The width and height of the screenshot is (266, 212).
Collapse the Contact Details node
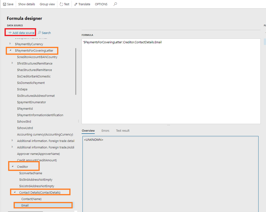pyautogui.click(x=15, y=192)
